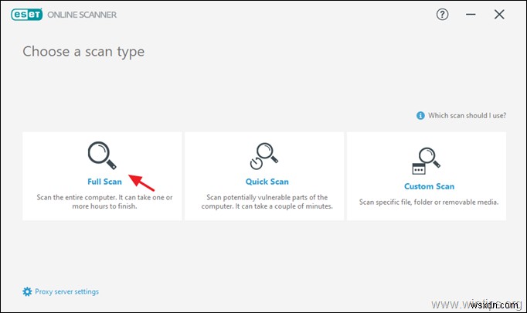Open help via the question mark icon
Screen dimensions: 527x313
pos(443,15)
